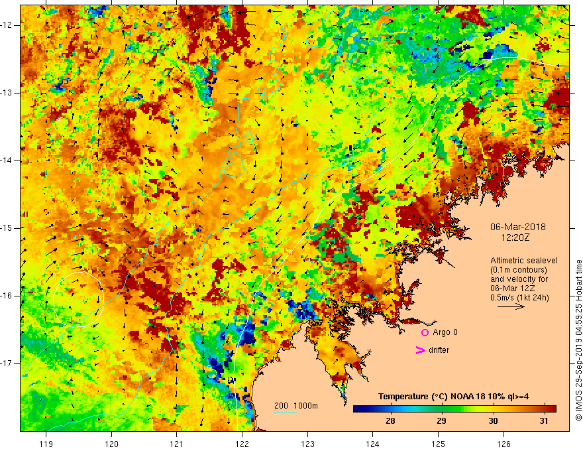Click the 'Altimetric sealevel' text line

tap(524, 261)
